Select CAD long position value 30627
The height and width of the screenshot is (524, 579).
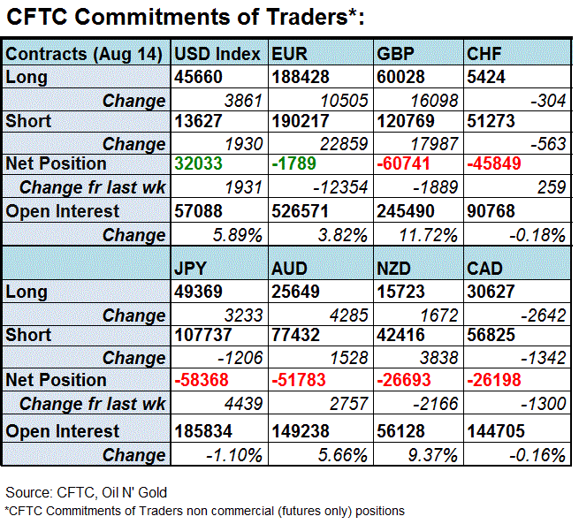491,292
